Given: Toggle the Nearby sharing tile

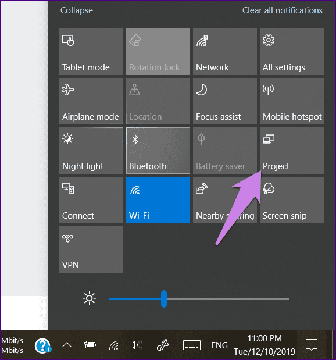Looking at the screenshot, I should (225, 200).
